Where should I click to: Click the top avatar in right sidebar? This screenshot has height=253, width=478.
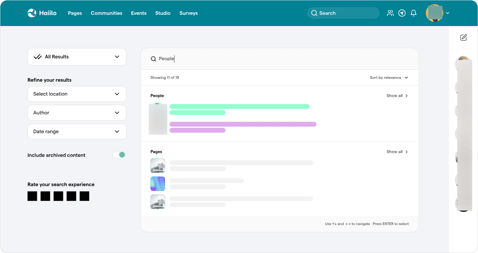(463, 64)
